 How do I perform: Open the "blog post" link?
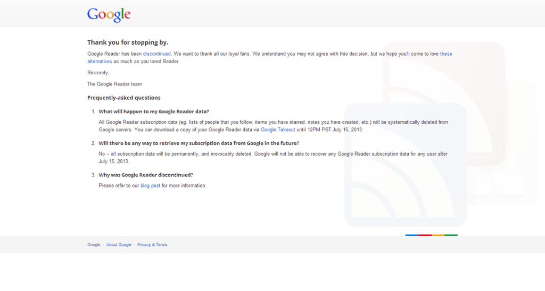pyautogui.click(x=150, y=186)
